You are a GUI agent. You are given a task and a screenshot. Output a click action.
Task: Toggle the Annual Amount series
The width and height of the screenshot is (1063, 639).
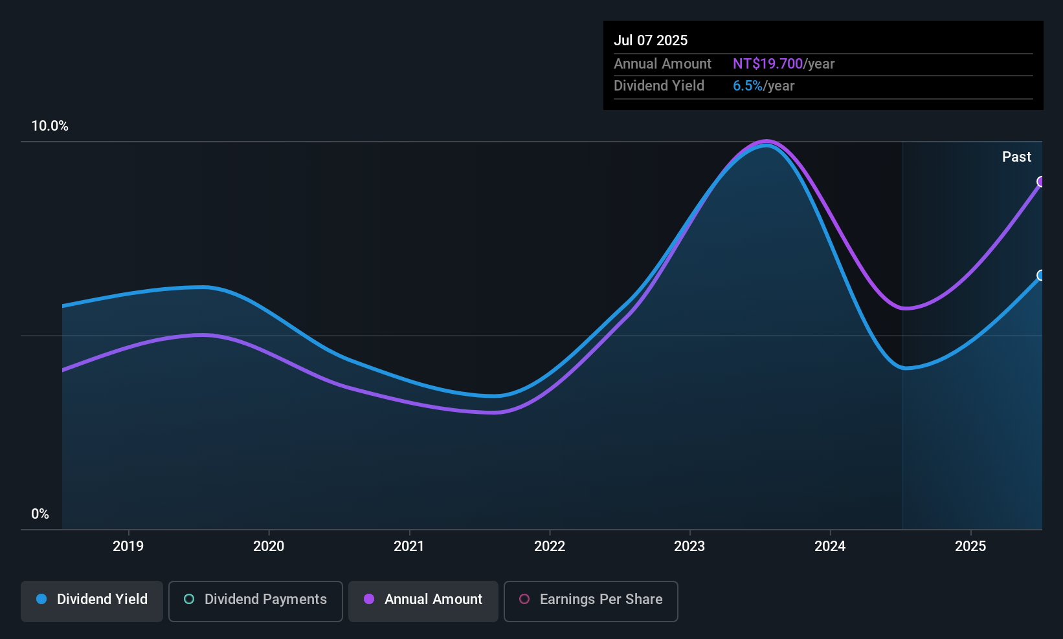pos(423,601)
